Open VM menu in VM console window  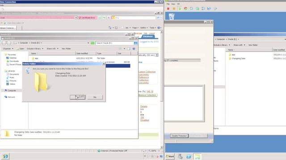(178, 4)
